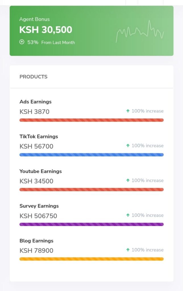The width and height of the screenshot is (183, 291).
Task: Click the circled up-arrow icon beside 53%
Action: tap(22, 42)
